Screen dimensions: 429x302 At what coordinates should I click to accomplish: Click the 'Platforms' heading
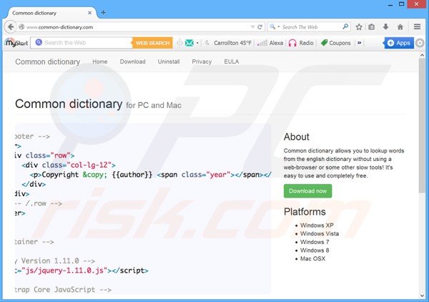pos(305,212)
